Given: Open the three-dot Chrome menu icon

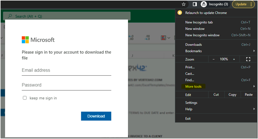Looking at the screenshot, I should [x=251, y=4].
